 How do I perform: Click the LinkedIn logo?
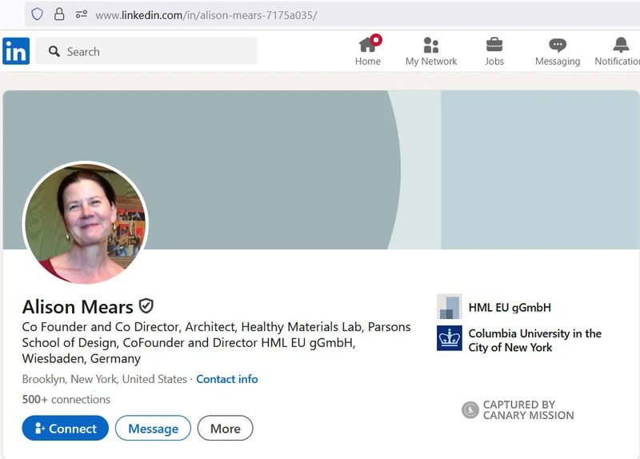[16, 51]
